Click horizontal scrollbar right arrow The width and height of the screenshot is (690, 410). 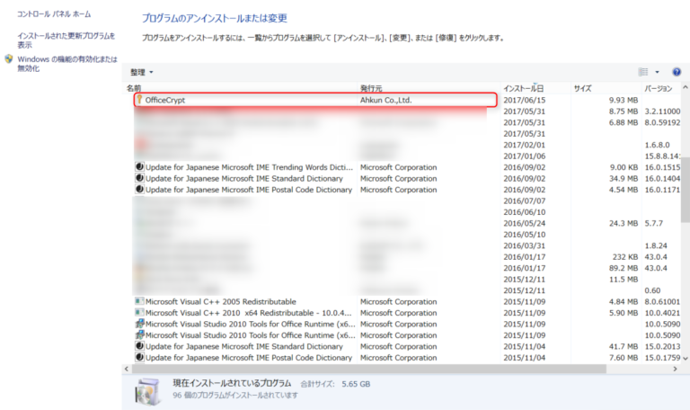(675, 369)
